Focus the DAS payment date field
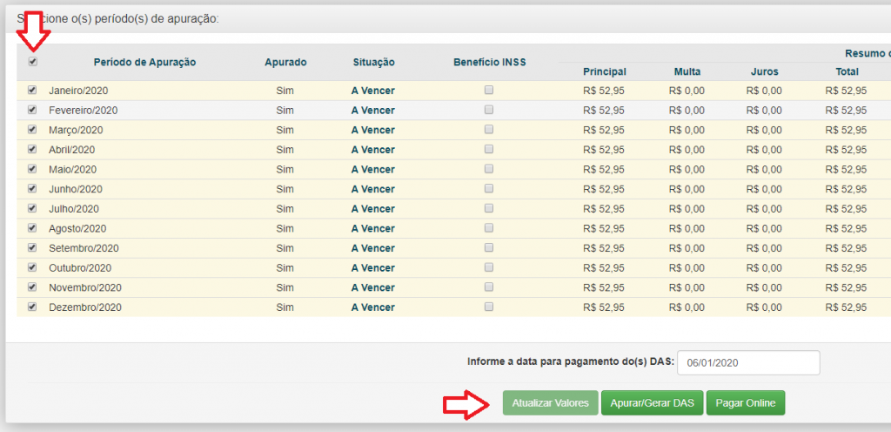The image size is (891, 432). [748, 362]
